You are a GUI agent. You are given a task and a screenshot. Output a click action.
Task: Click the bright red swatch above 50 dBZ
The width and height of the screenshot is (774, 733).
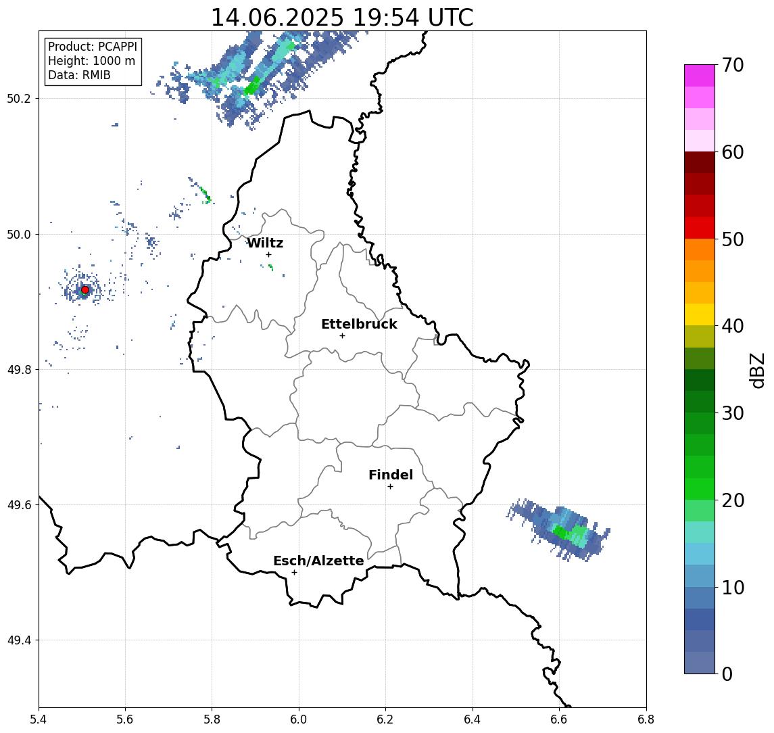coord(700,228)
